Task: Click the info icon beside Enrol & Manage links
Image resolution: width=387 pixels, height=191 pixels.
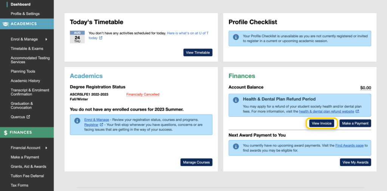Action: 77,120
